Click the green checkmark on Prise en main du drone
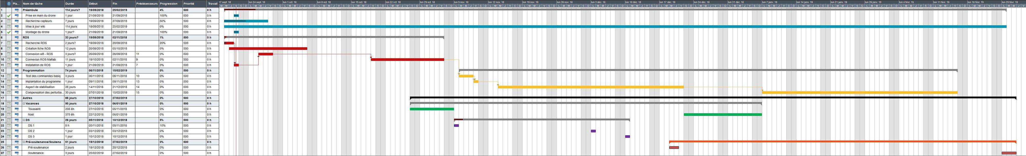This screenshot has height=156, width=1026. pyautogui.click(x=9, y=16)
